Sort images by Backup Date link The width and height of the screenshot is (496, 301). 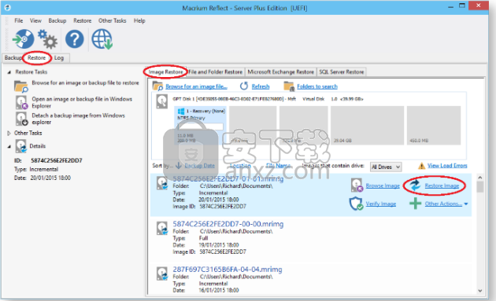click(x=200, y=166)
